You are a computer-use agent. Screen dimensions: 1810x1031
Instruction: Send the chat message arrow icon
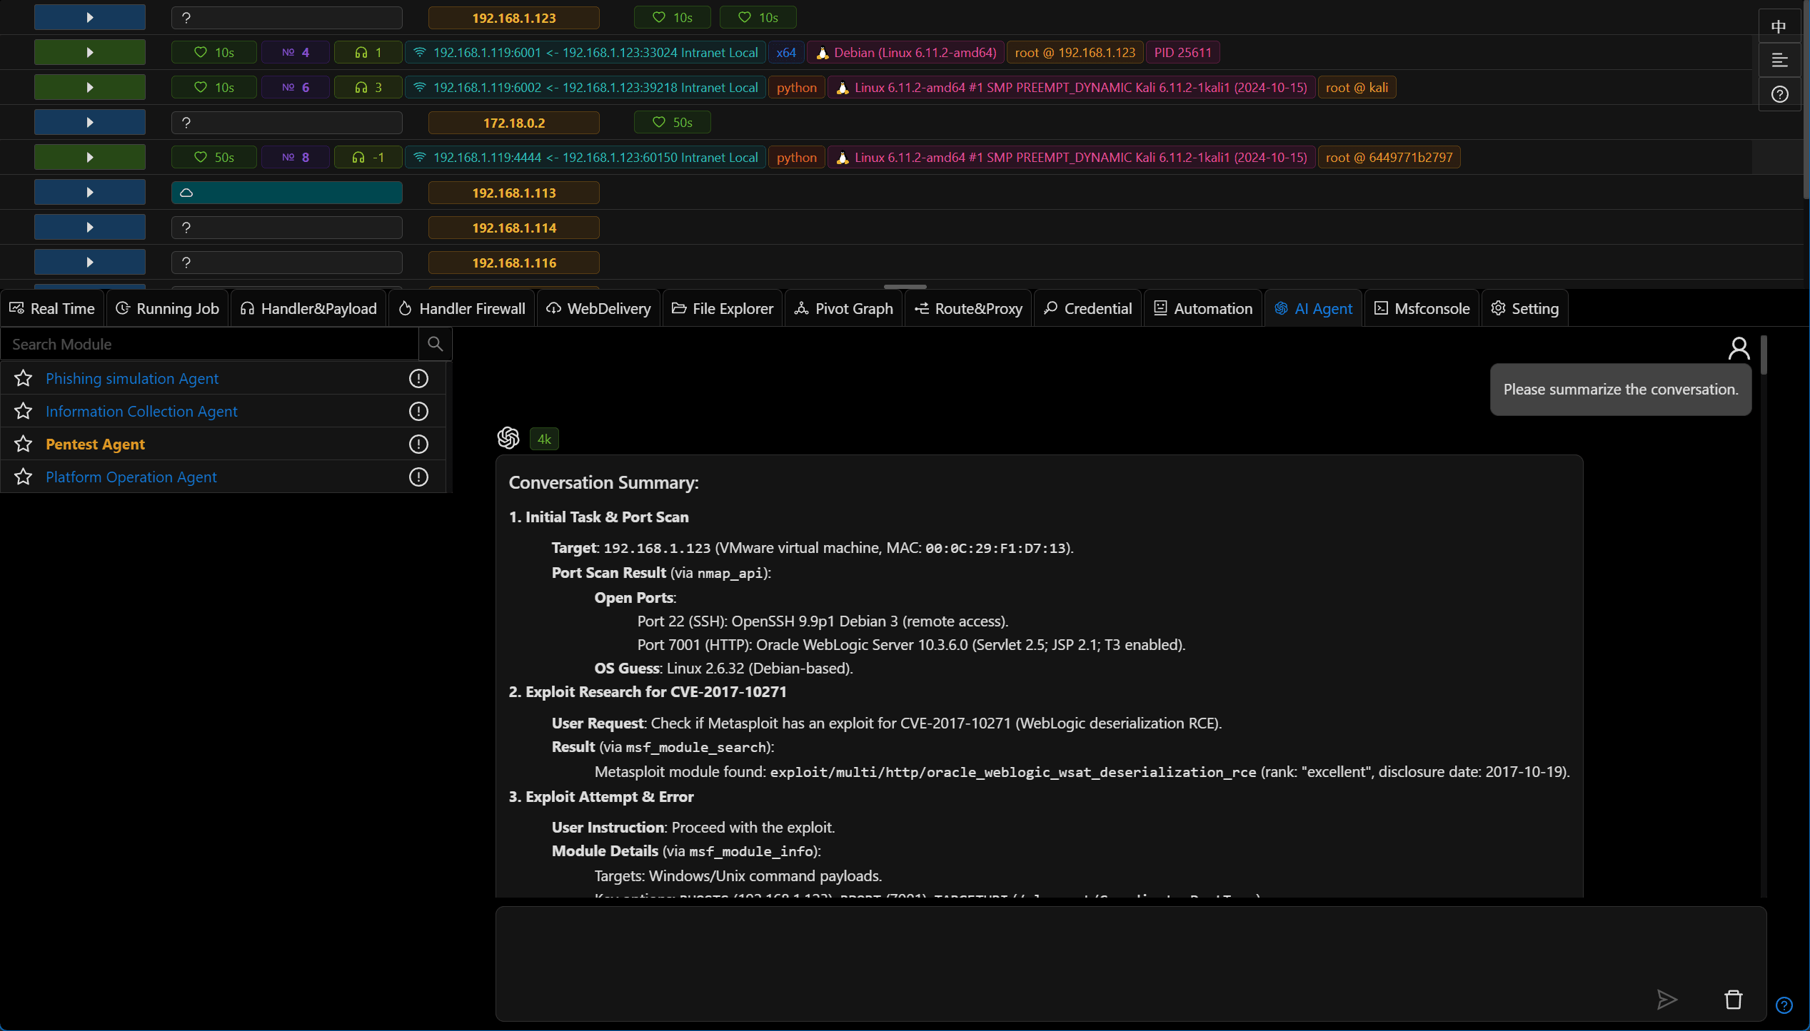[1667, 1000]
